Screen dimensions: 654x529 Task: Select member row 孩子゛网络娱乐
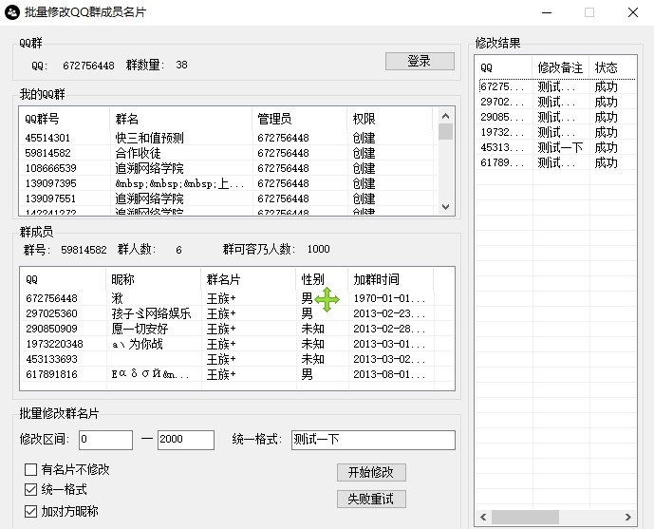152,313
